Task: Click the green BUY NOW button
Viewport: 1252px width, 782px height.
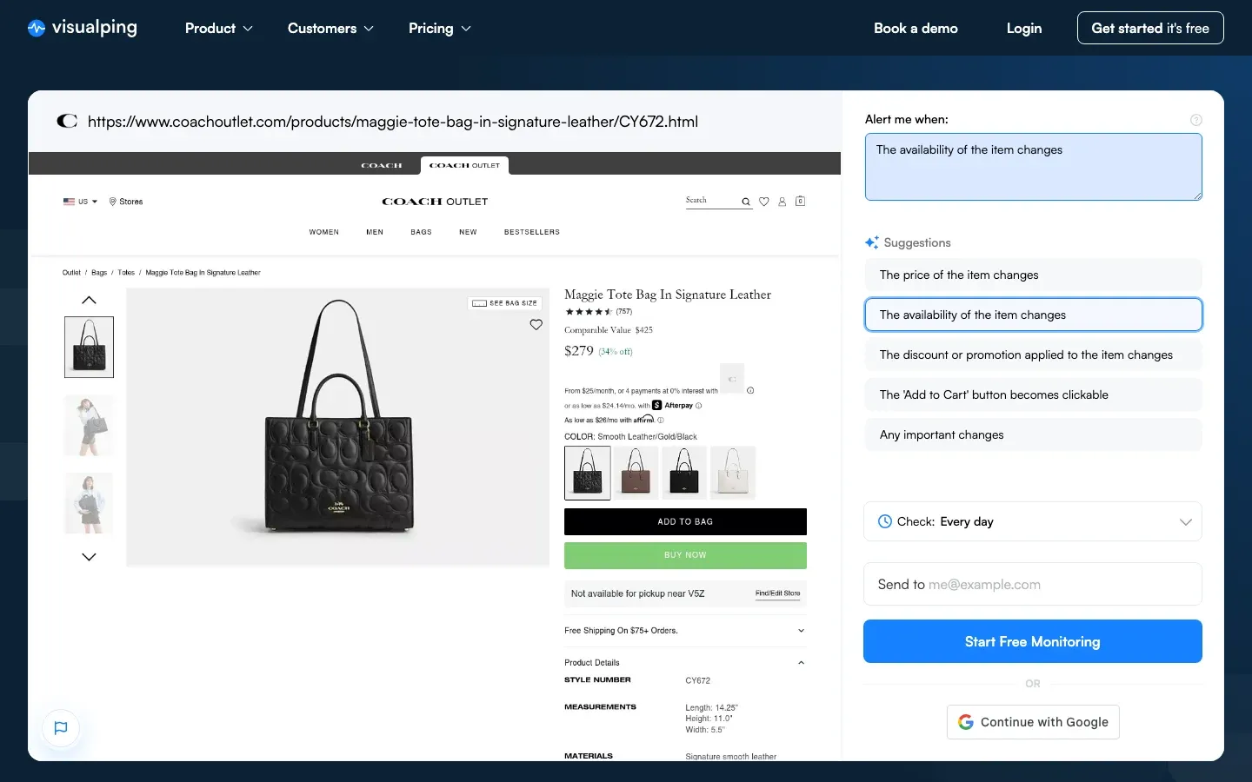Action: coord(685,555)
